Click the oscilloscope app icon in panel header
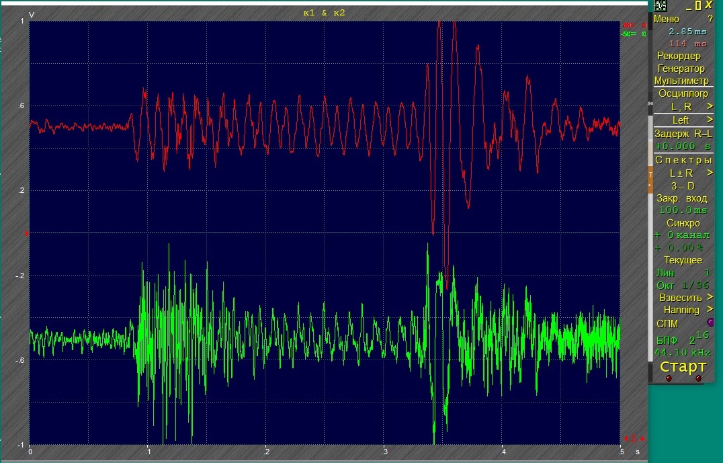The width and height of the screenshot is (723, 463). coord(661,5)
